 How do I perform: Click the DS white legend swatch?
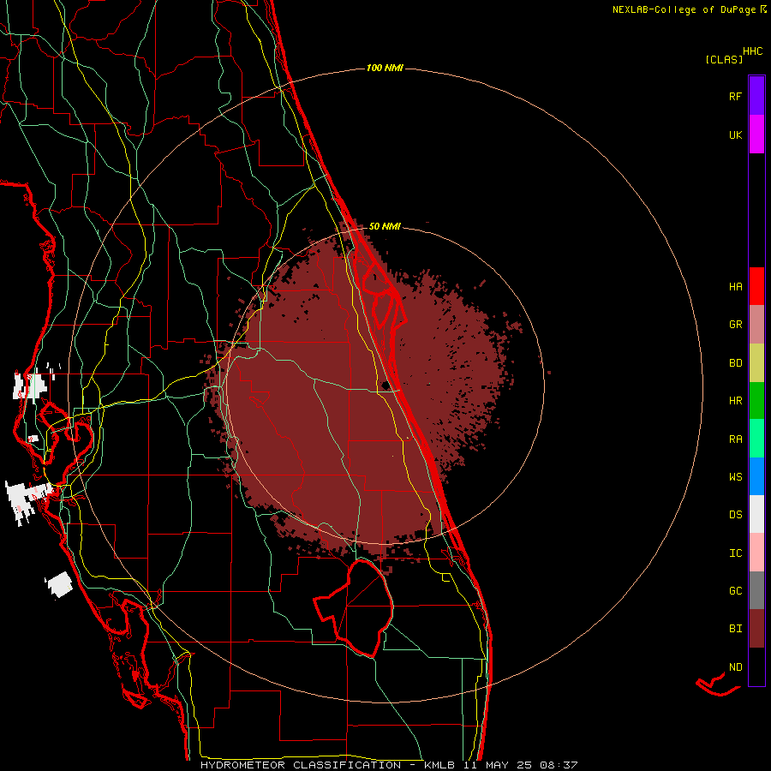(x=756, y=514)
